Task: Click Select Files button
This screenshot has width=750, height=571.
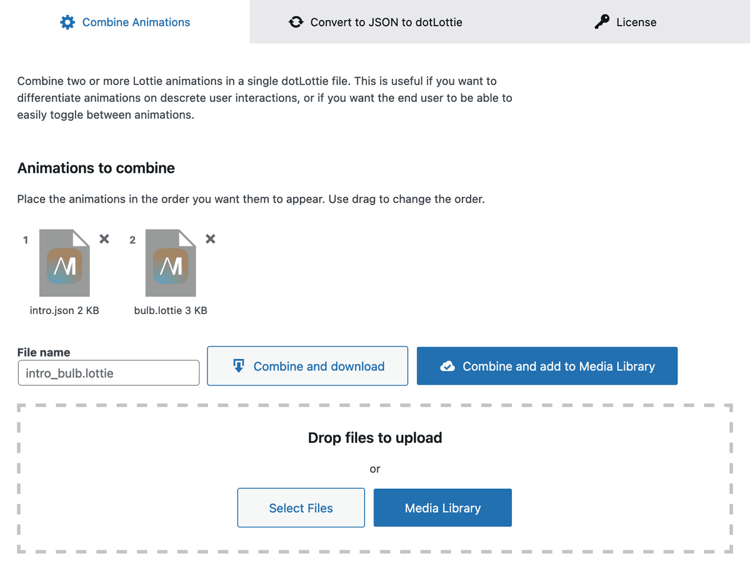Action: click(301, 508)
